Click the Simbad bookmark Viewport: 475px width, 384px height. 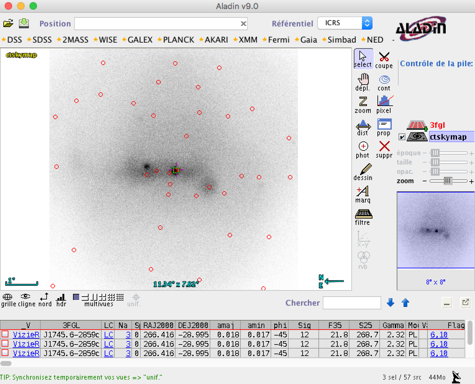point(341,40)
